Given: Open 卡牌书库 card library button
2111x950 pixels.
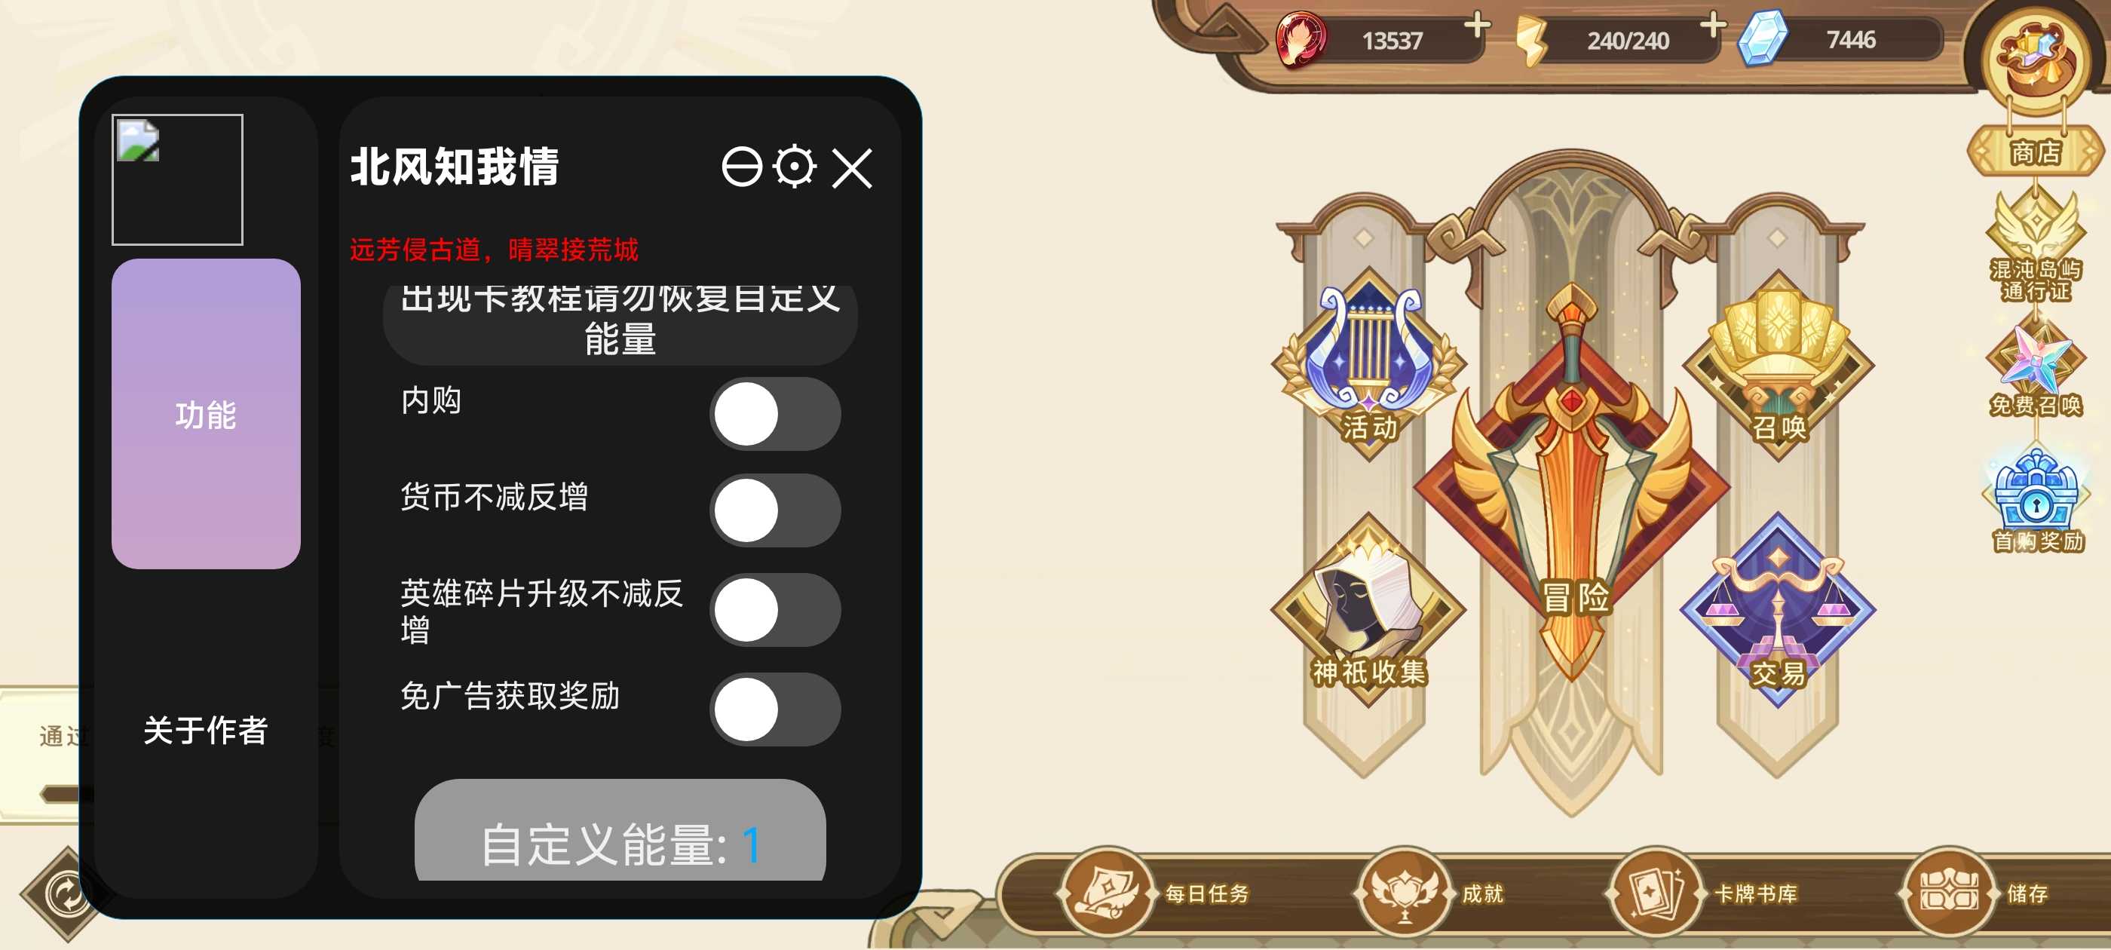Looking at the screenshot, I should pyautogui.click(x=1703, y=893).
